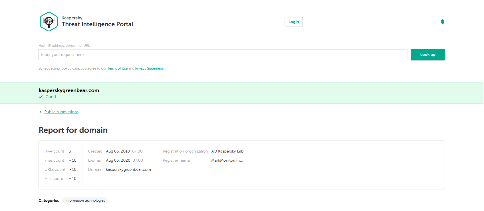Open the Terms of Use link
The height and width of the screenshot is (211, 484).
[117, 68]
